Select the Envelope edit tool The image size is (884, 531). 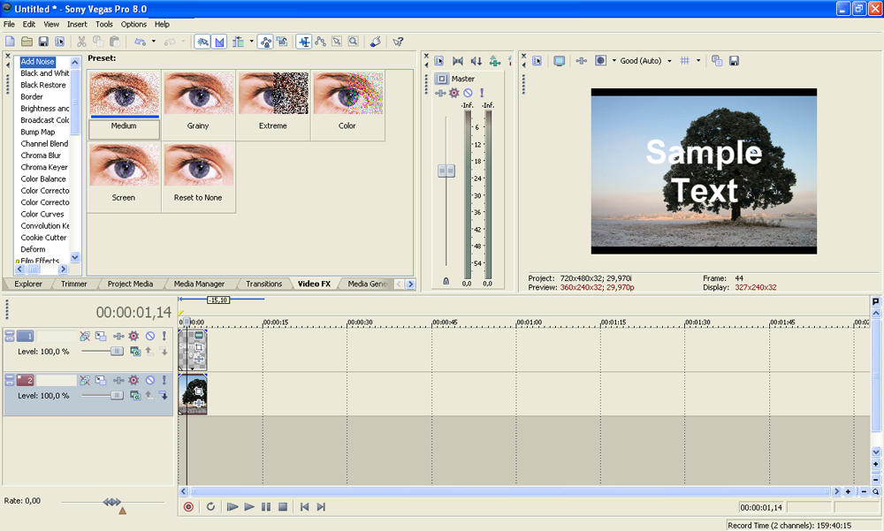pyautogui.click(x=320, y=42)
